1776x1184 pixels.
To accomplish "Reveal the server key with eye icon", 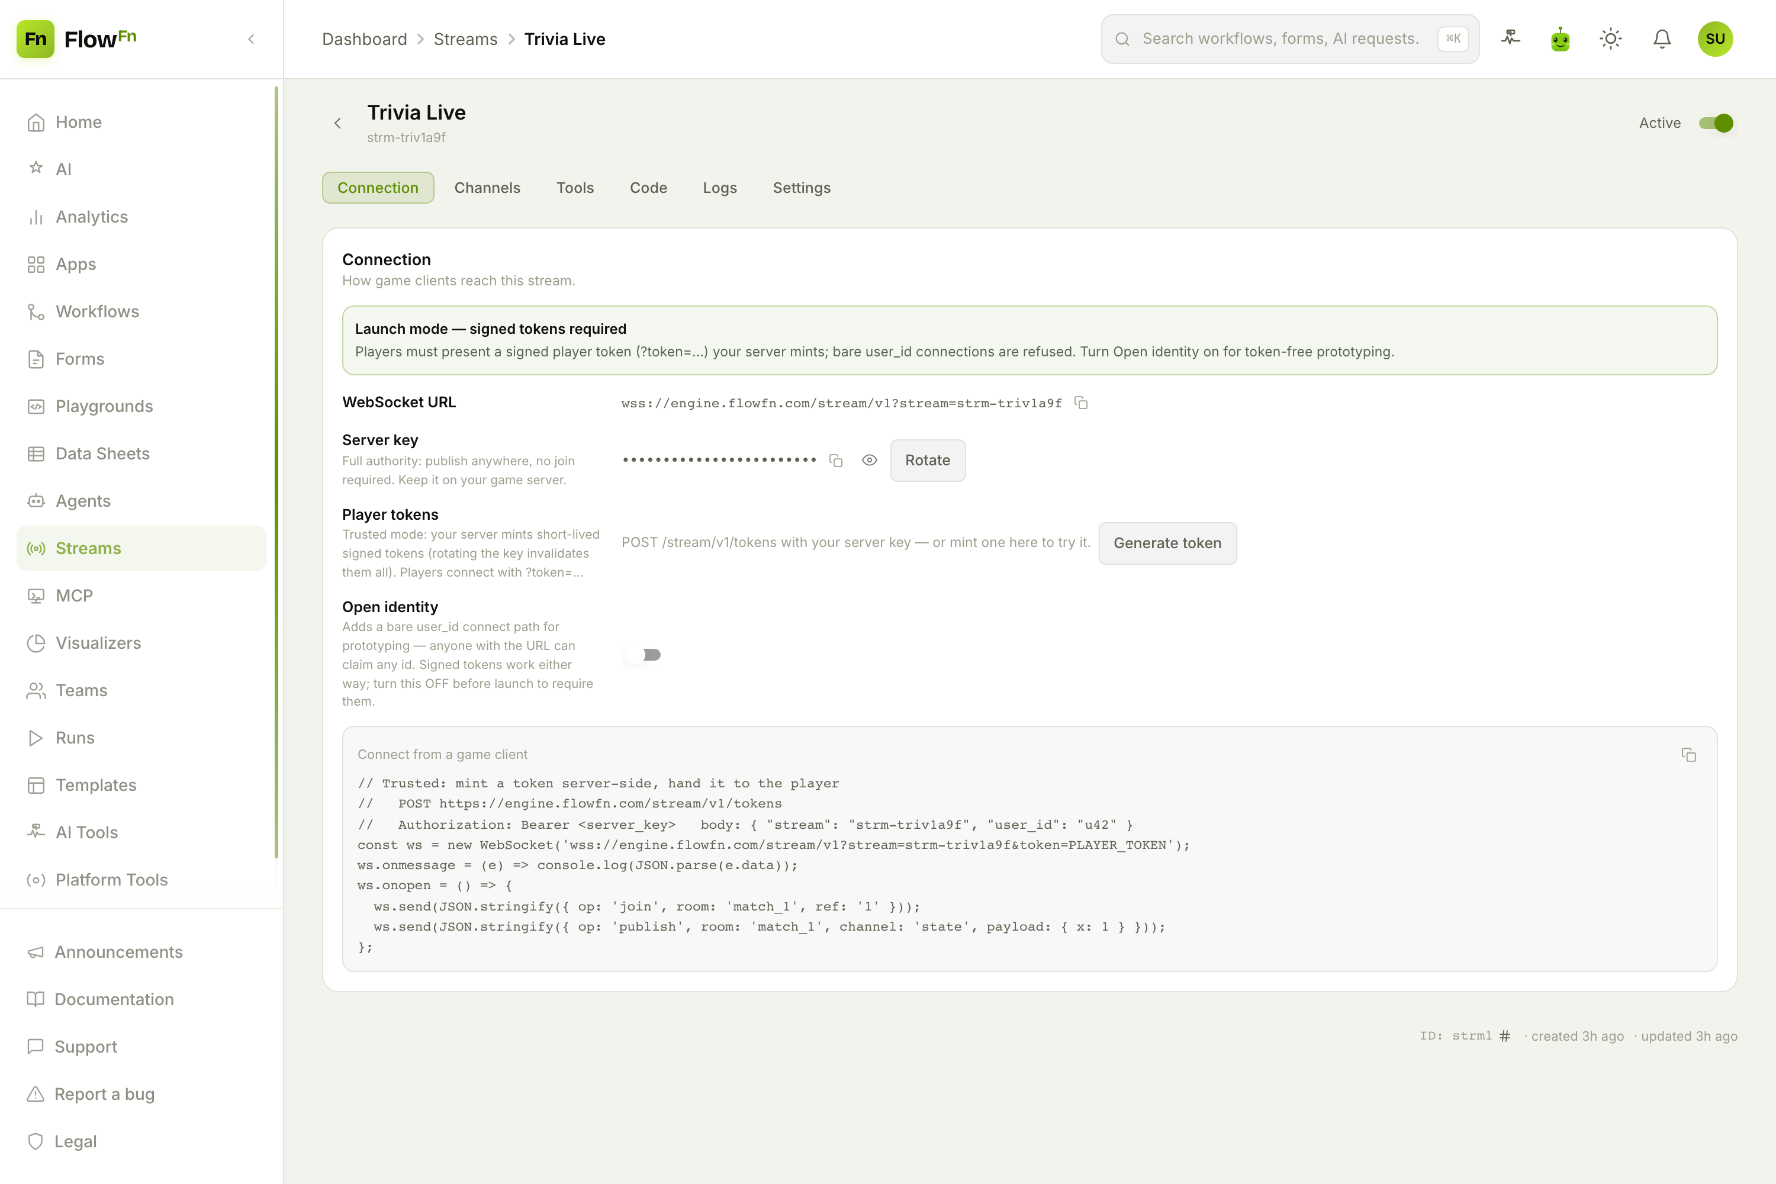I will [x=870, y=461].
